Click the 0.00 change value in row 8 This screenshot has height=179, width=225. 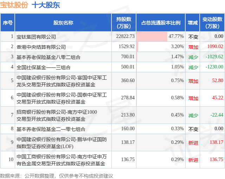219,128
